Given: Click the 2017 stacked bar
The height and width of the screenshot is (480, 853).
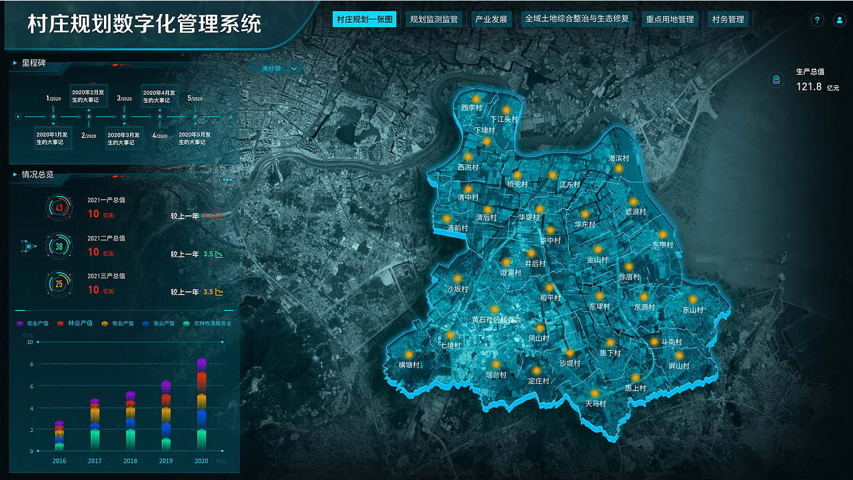Looking at the screenshot, I should click(95, 425).
